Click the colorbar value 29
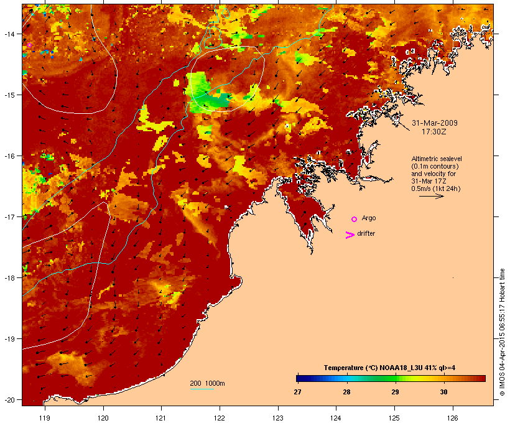The height and width of the screenshot is (423, 510). 395,392
